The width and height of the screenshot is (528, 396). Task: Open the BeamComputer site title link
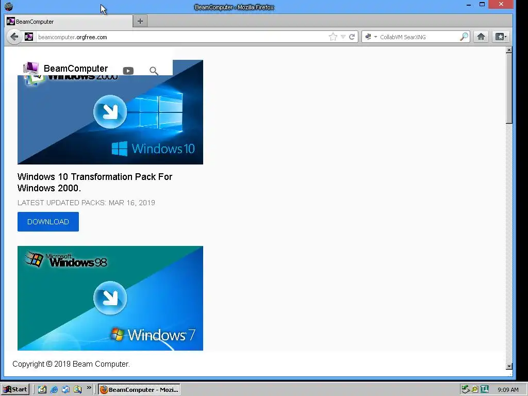pyautogui.click(x=76, y=69)
